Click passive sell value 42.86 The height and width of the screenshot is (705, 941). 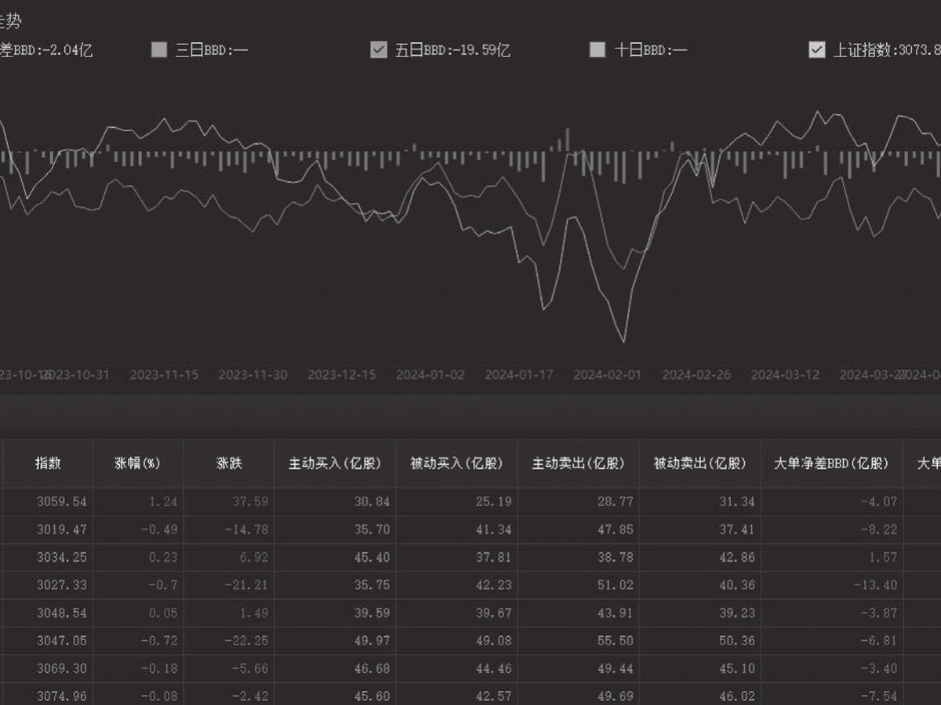click(700, 557)
